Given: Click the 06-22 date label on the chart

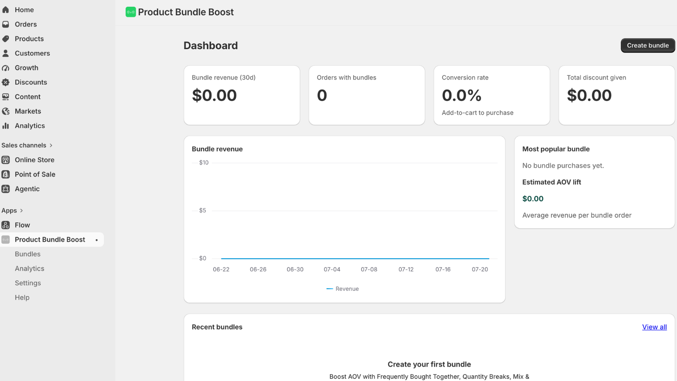Looking at the screenshot, I should coord(221,269).
